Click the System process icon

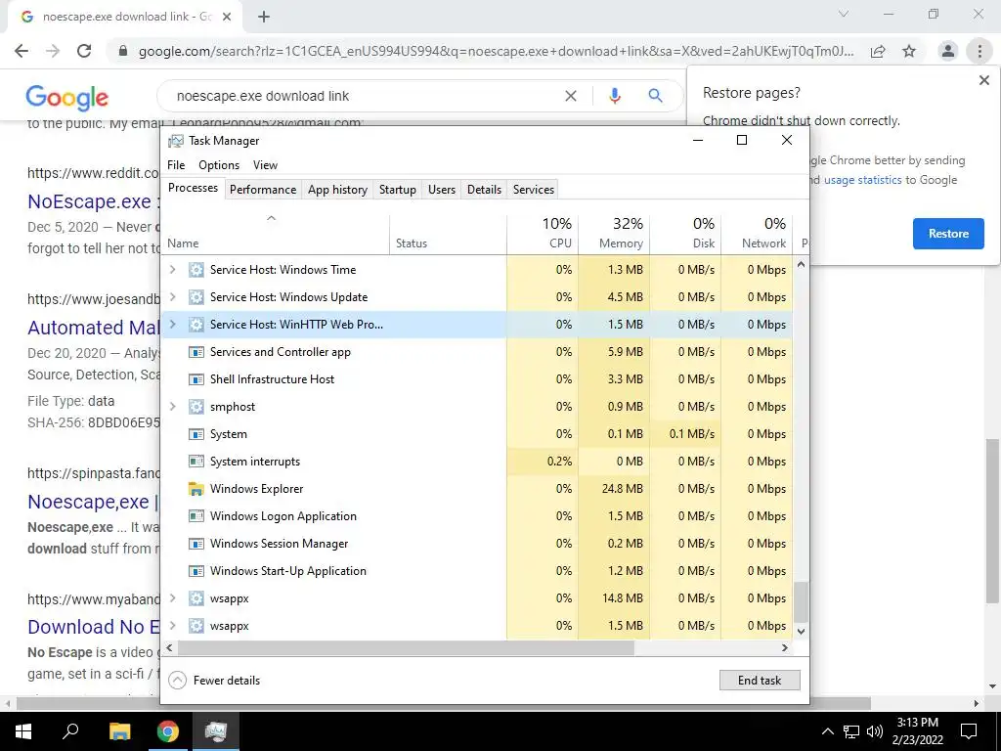point(196,434)
